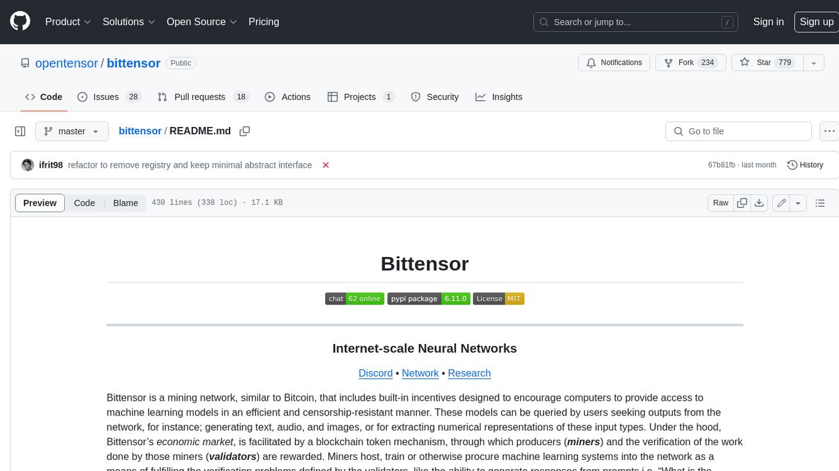Focus the Search or jump to field

[637, 22]
